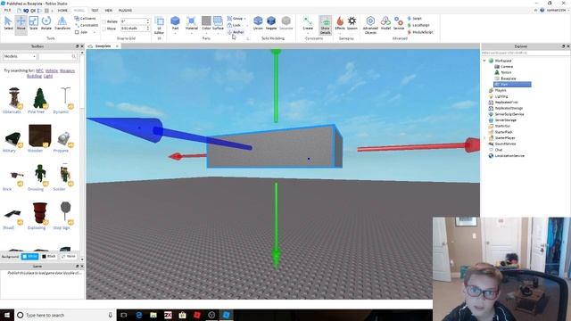Enable the Rotate snap checkbox
This screenshot has width=571, height=321.
(103, 21)
